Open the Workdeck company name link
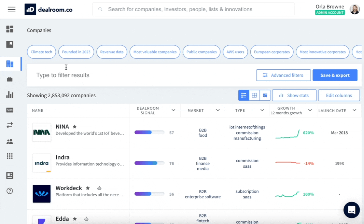 pos(69,188)
